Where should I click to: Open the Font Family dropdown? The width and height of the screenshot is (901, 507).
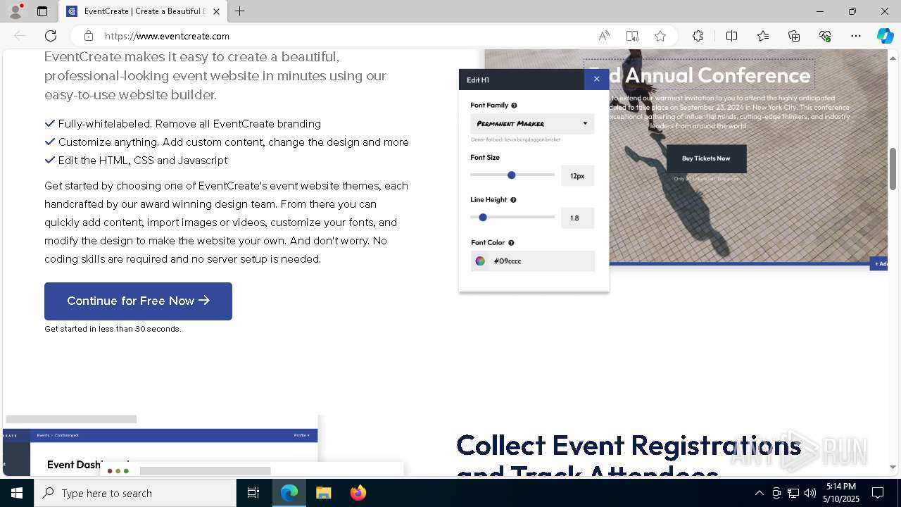click(532, 124)
